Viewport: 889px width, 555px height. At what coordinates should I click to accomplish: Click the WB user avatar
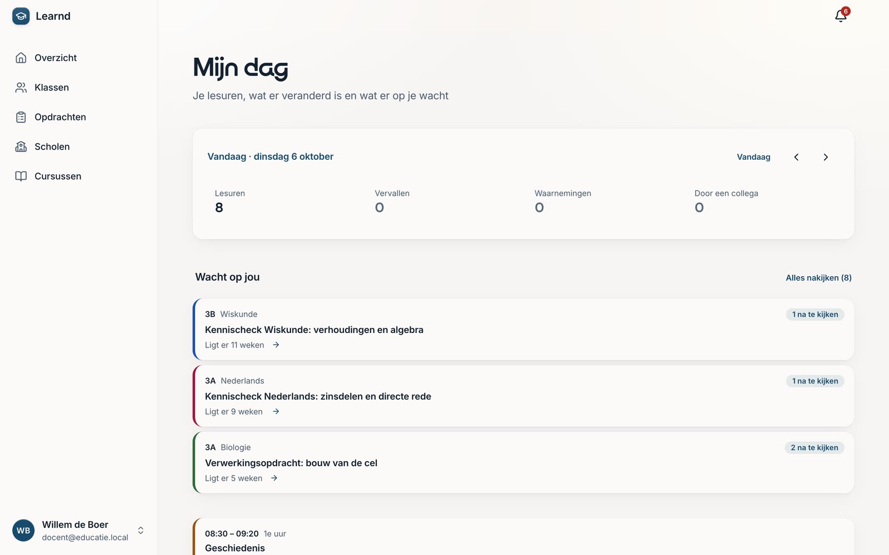(23, 531)
